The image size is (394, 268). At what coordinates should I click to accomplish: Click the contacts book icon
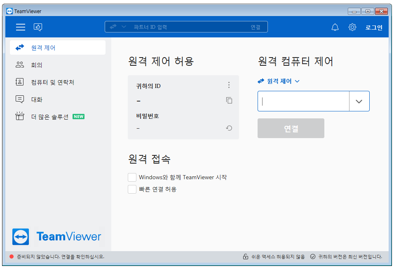20,82
